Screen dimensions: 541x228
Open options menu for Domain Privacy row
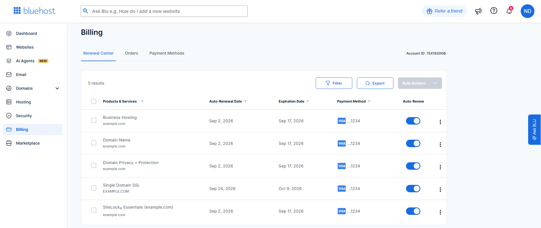(440, 167)
